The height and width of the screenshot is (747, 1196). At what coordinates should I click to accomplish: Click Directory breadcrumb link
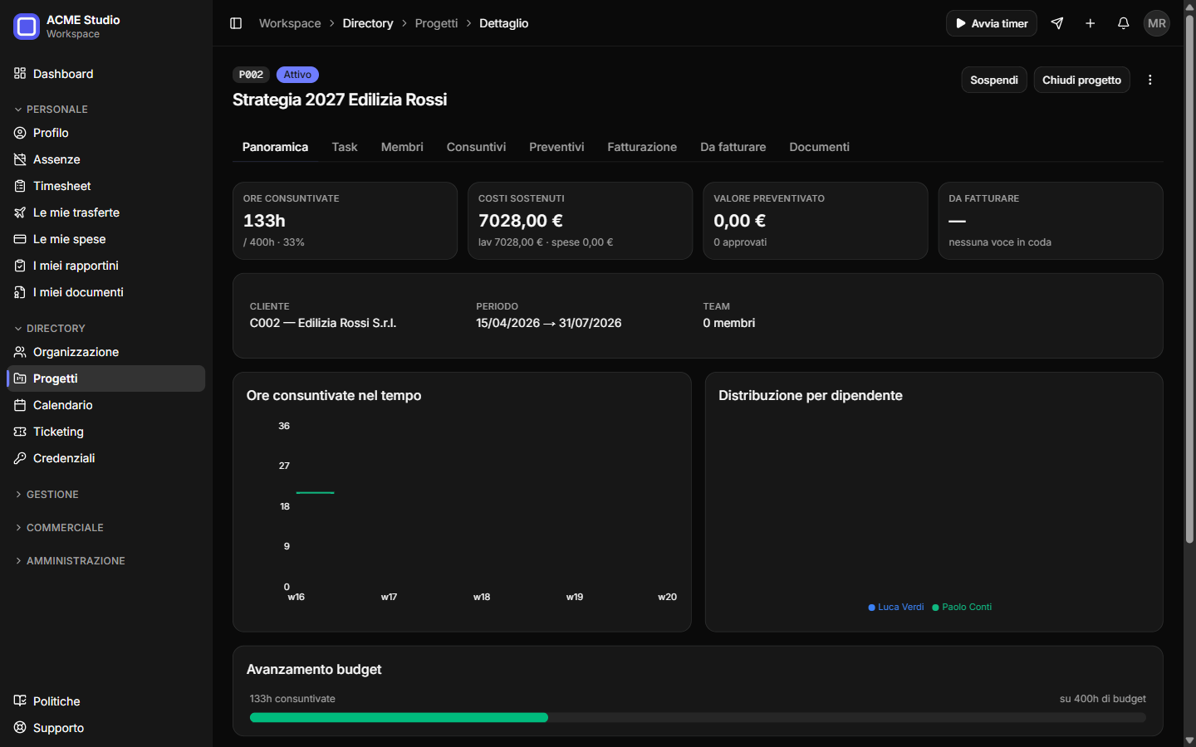coord(368,23)
